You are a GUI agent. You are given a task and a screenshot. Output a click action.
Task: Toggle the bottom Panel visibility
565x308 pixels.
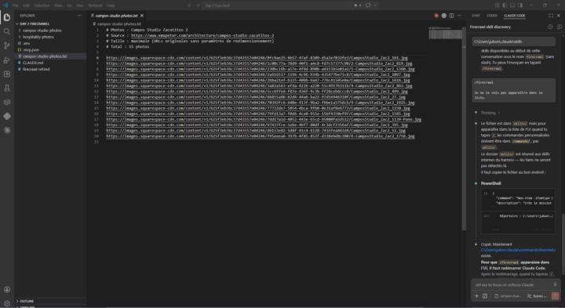point(512,5)
